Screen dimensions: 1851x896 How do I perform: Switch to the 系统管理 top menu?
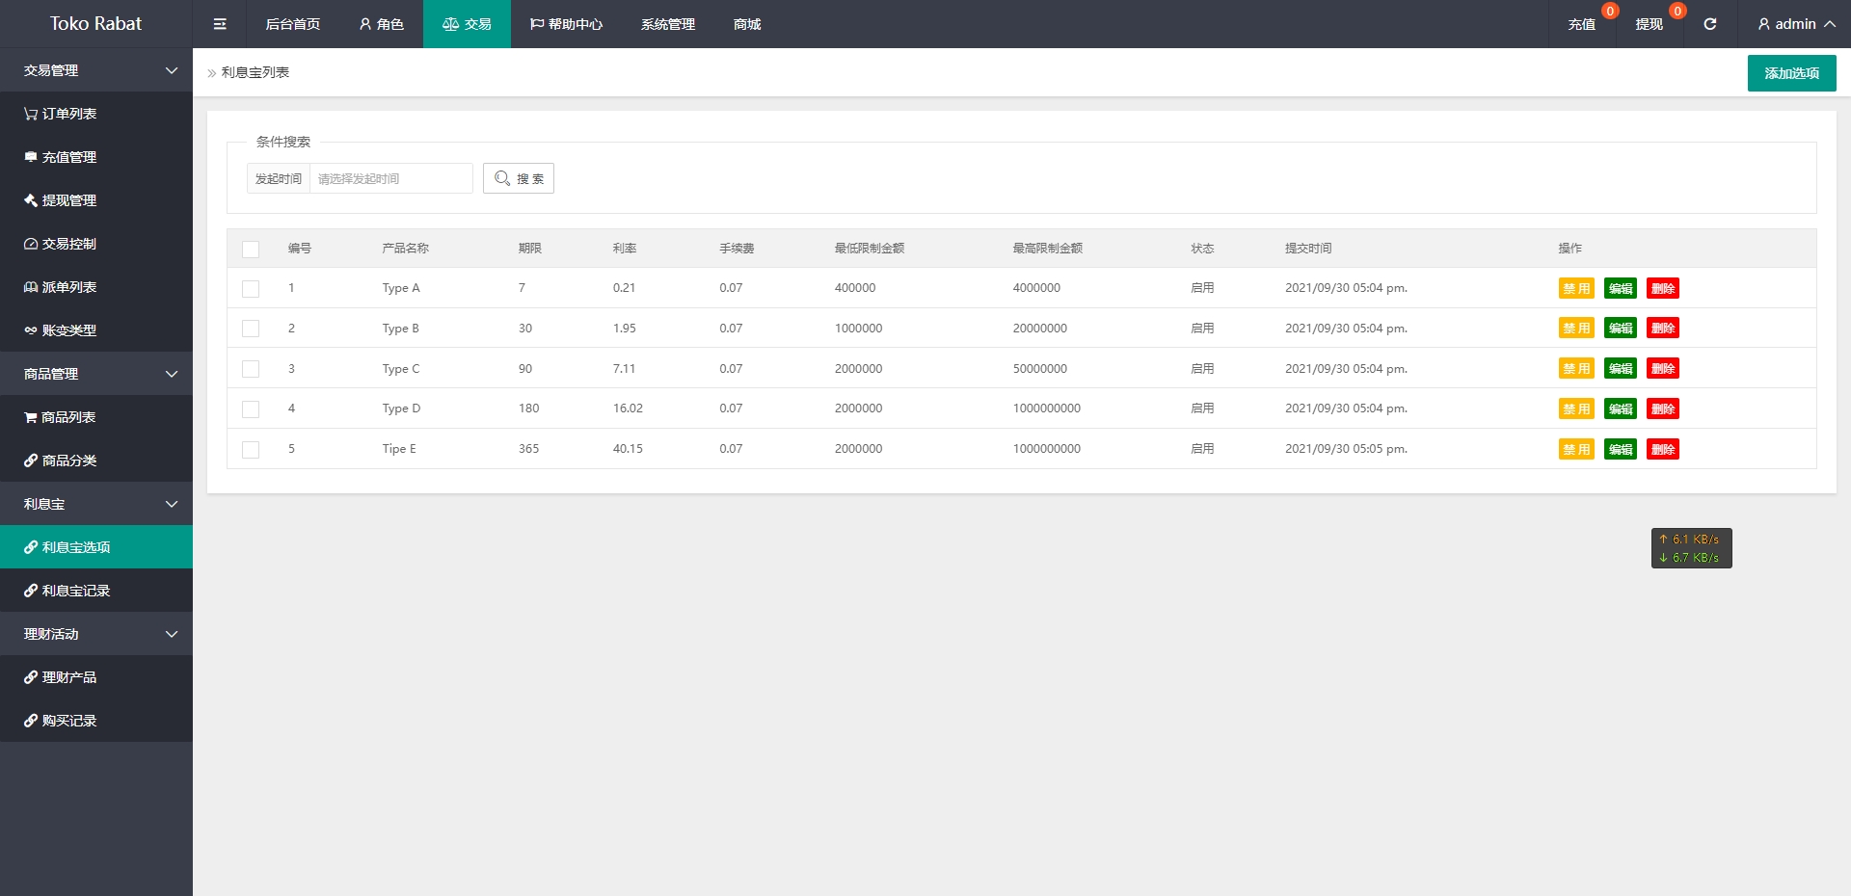pos(667,24)
